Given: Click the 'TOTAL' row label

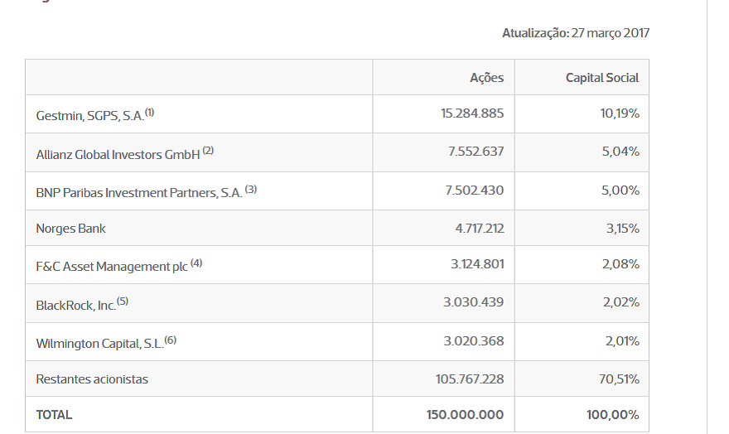Looking at the screenshot, I should 54,415.
